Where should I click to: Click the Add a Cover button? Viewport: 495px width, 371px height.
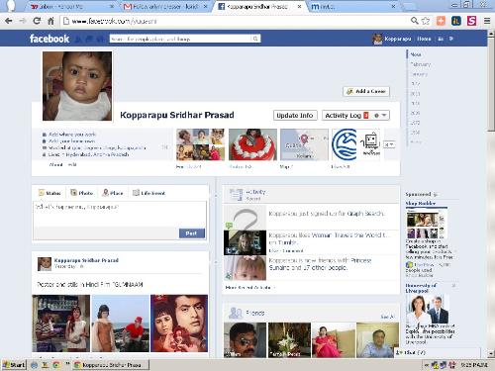(366, 91)
